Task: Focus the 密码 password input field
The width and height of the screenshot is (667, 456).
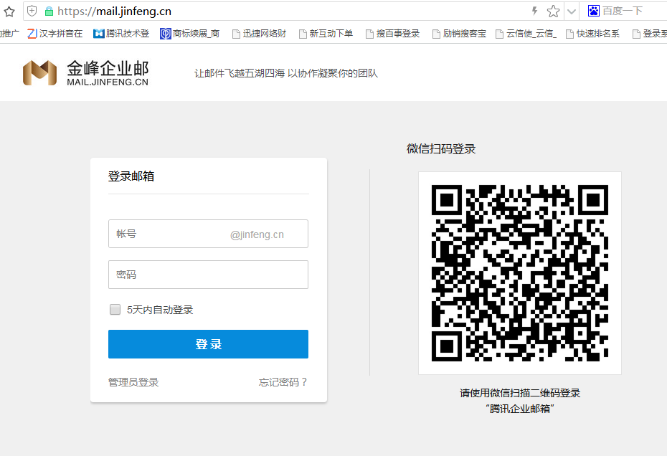Action: tap(208, 275)
